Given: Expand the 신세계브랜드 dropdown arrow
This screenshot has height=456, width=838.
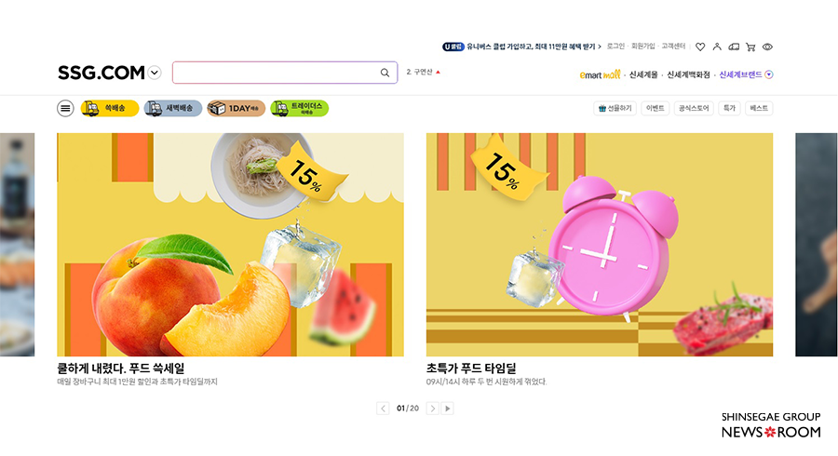Looking at the screenshot, I should tap(768, 74).
